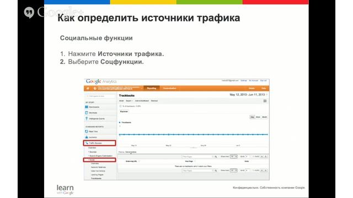Click the upper Go to page field
This screenshot has height=198, width=353.
248,156
